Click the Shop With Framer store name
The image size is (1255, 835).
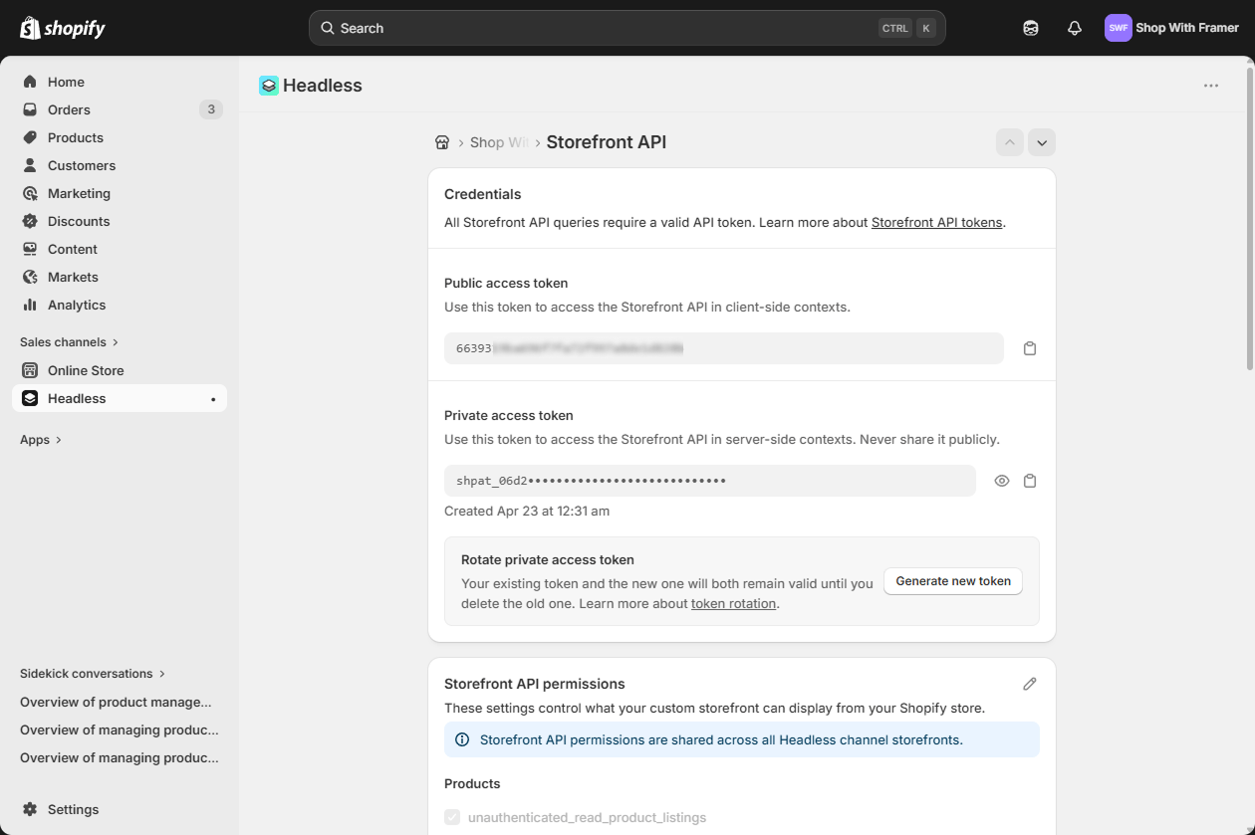[x=1187, y=28]
